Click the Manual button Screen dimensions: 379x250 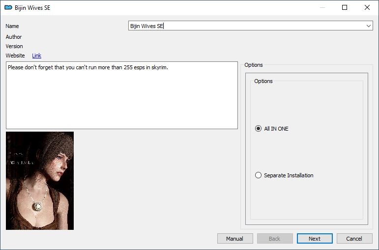[x=235, y=239]
